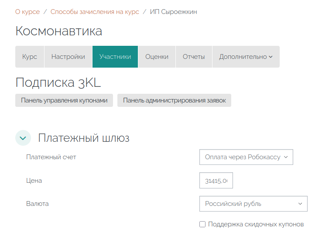Go to the Оценки tab
The height and width of the screenshot is (236, 322).
[157, 57]
